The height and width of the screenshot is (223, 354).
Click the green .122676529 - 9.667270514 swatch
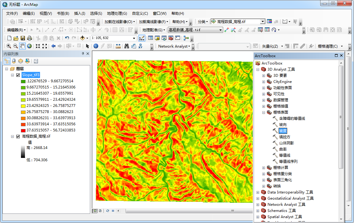coord(23,81)
